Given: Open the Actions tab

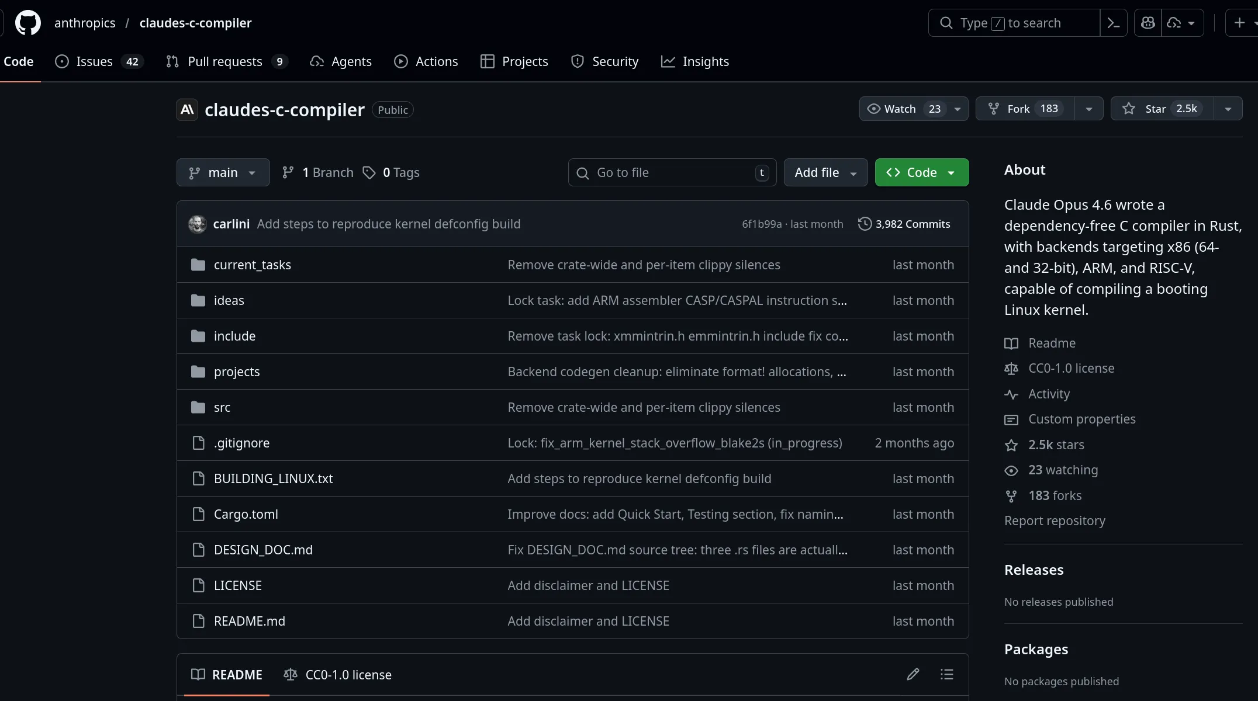Looking at the screenshot, I should (426, 61).
